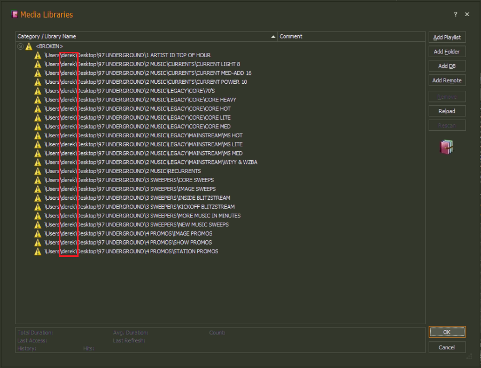Image resolution: width=481 pixels, height=368 pixels.
Task: Select the CORE MED library row
Action: click(137, 127)
